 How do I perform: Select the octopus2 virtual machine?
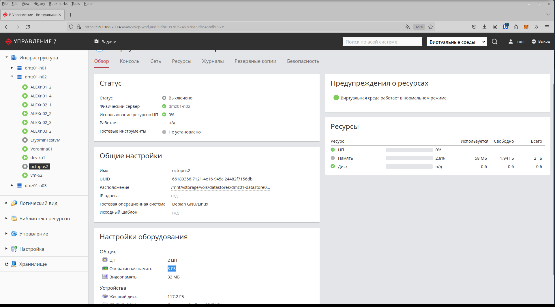coord(39,167)
